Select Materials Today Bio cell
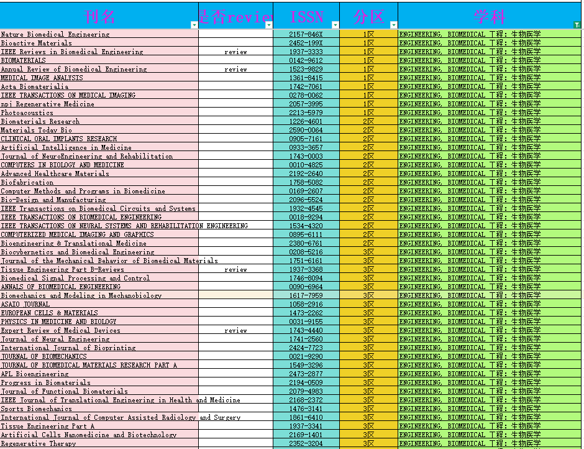The height and width of the screenshot is (449, 584). [99, 130]
